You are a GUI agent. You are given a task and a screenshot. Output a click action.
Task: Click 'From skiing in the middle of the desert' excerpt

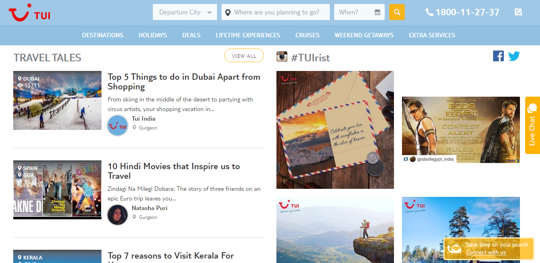coord(180,104)
